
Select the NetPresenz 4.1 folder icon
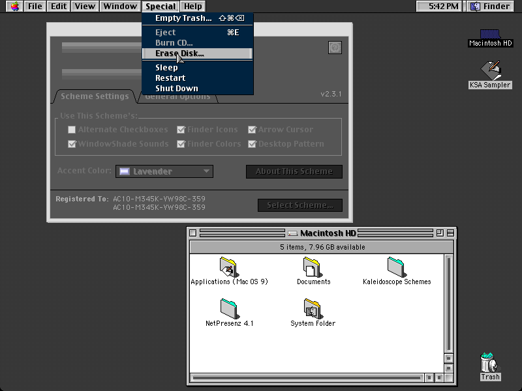[229, 308]
